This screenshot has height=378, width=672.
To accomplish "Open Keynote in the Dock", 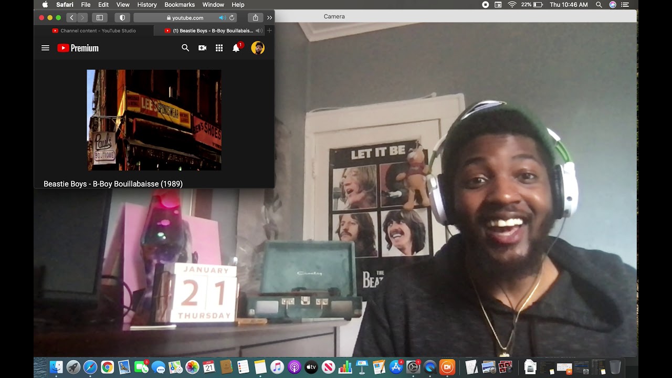I will tap(362, 367).
